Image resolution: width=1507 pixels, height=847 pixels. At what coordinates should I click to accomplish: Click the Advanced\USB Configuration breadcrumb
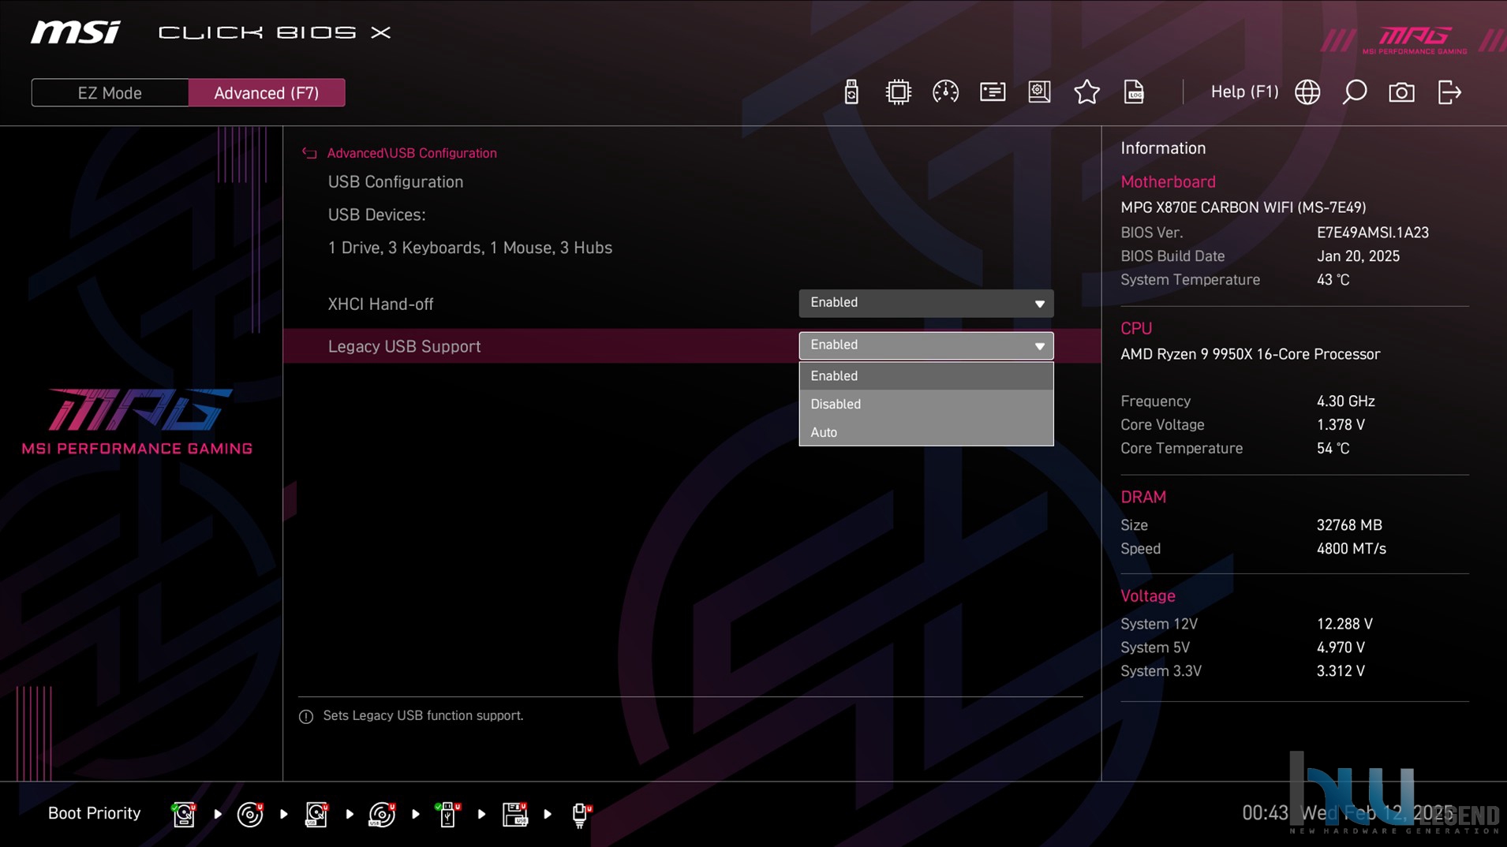tap(412, 153)
